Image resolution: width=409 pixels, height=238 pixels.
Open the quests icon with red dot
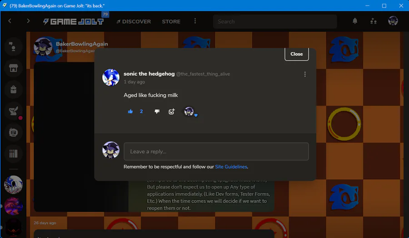tap(13, 111)
